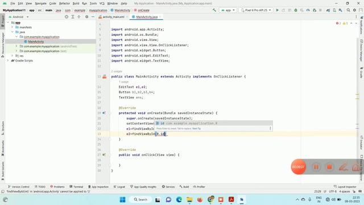Click onCreate breadcrumb in navigation bar
This screenshot has height=205, width=364.
click(x=142, y=10)
